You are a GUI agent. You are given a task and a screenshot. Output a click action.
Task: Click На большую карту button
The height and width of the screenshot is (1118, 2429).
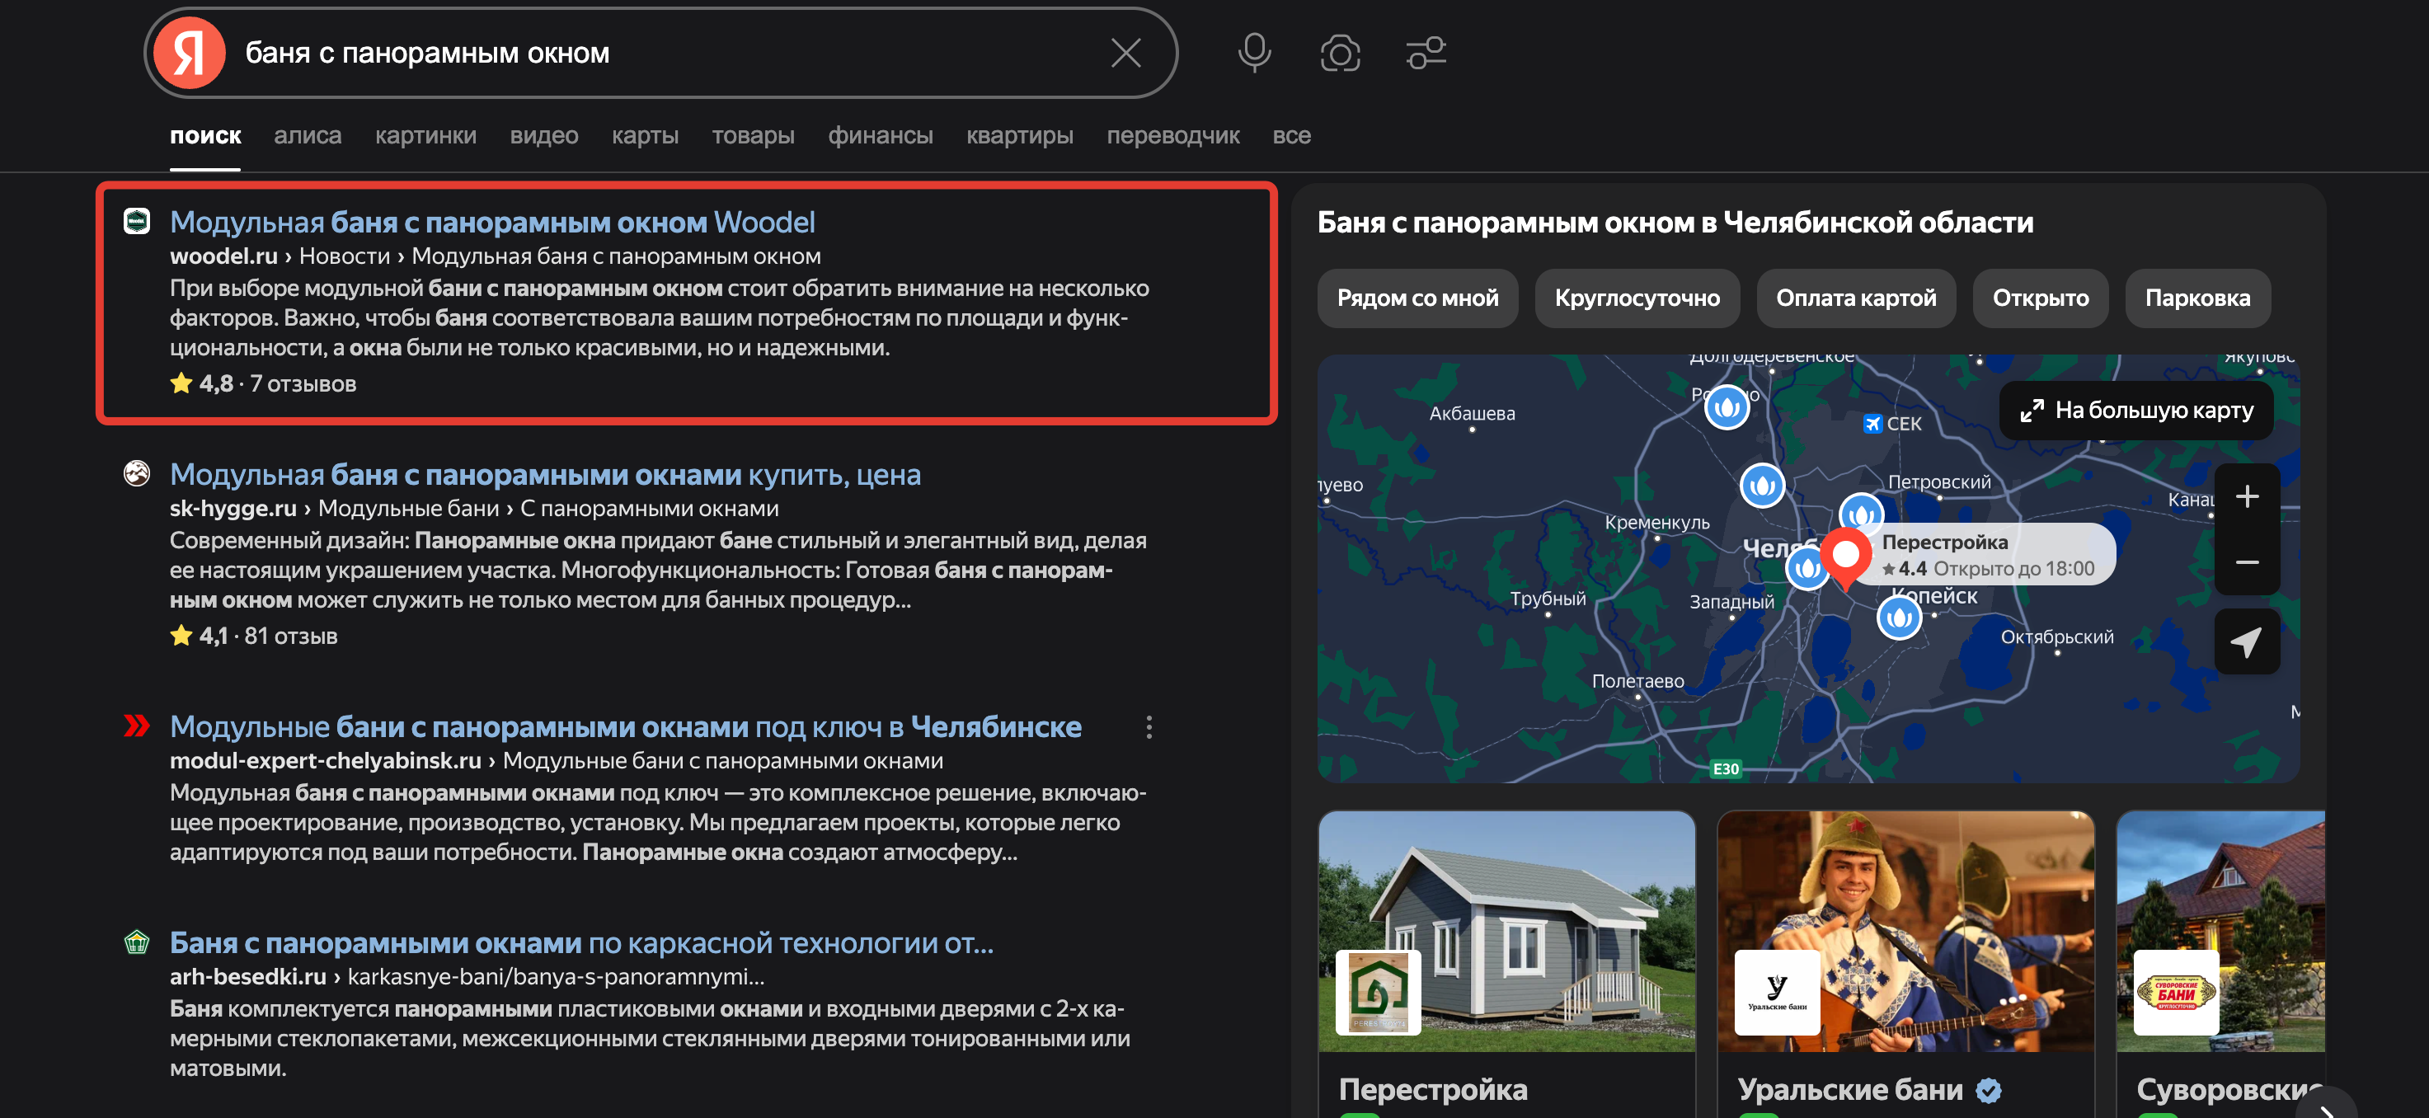click(x=2135, y=409)
